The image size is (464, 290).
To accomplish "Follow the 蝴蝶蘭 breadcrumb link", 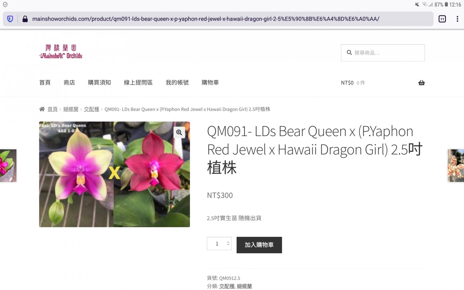I will point(71,109).
